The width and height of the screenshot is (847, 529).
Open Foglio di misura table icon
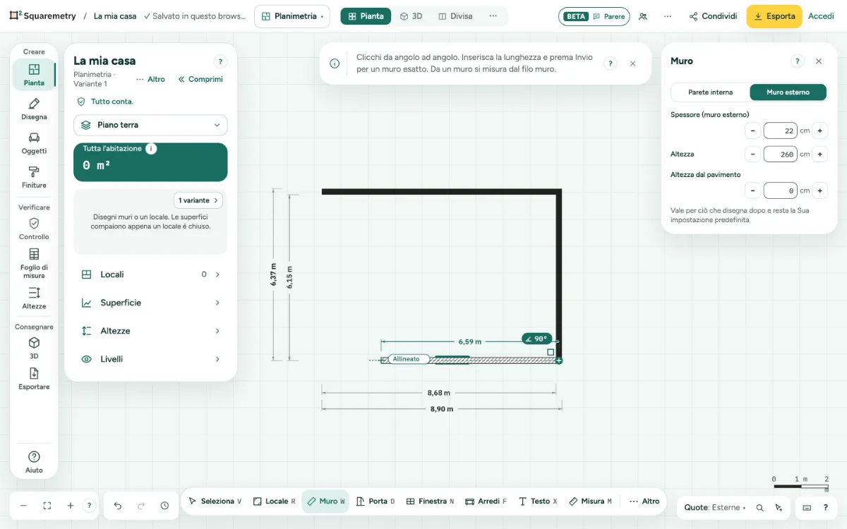pos(34,254)
